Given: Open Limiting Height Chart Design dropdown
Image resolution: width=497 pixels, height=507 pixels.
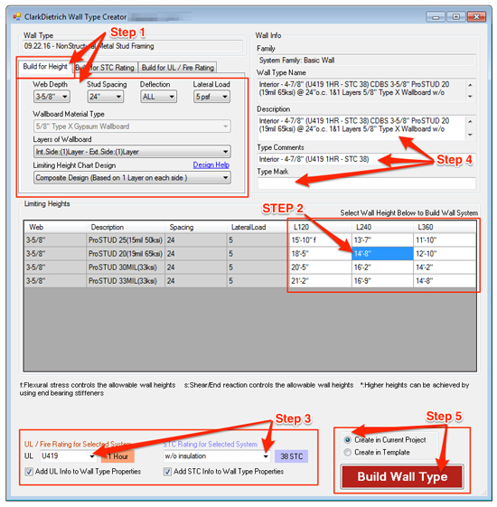Looking at the screenshot, I should (x=132, y=178).
